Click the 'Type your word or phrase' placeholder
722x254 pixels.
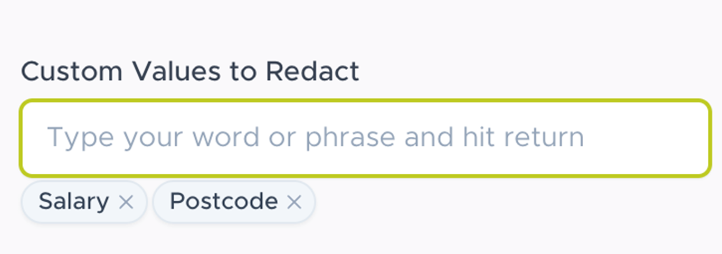coord(316,137)
